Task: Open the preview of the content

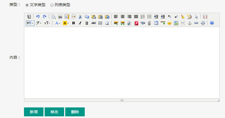Action: click(x=53, y=17)
